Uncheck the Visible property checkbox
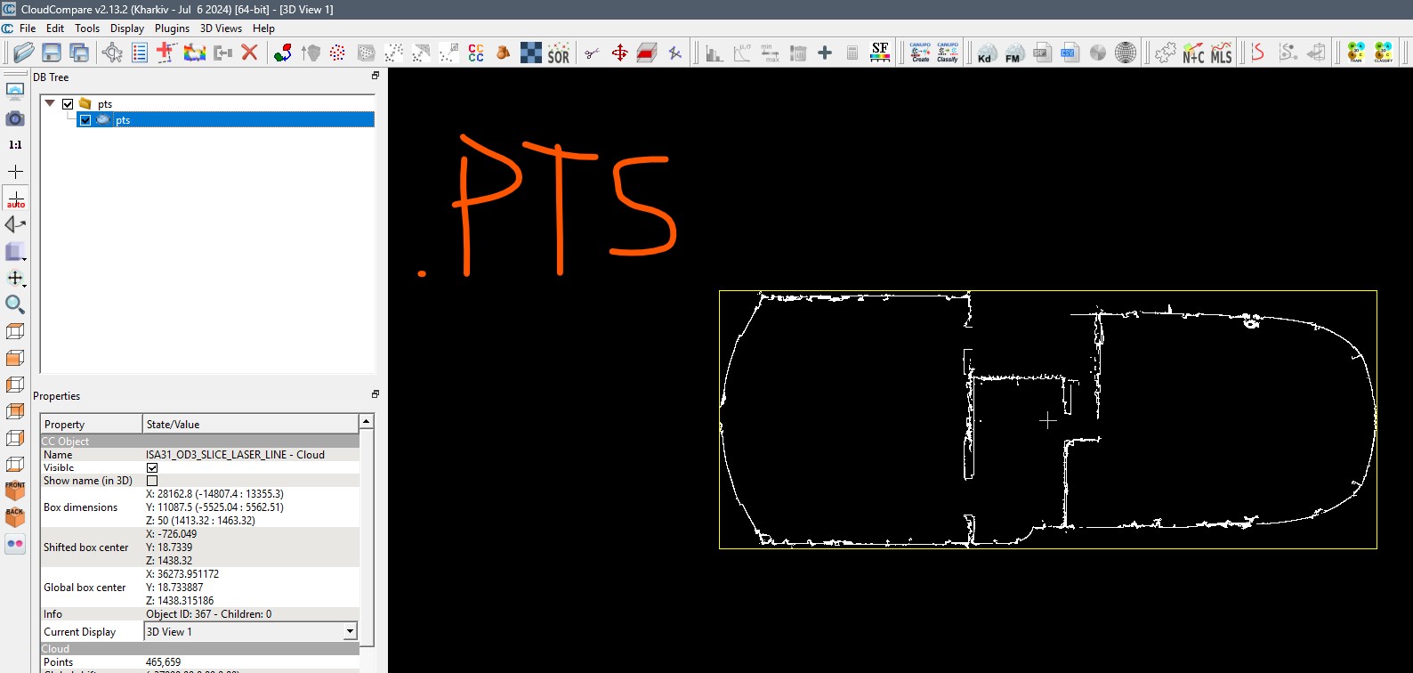The height and width of the screenshot is (673, 1413). [152, 467]
